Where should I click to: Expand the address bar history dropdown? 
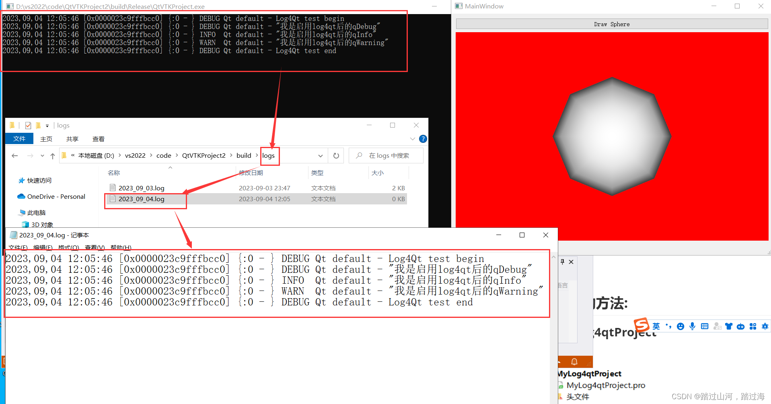point(321,156)
